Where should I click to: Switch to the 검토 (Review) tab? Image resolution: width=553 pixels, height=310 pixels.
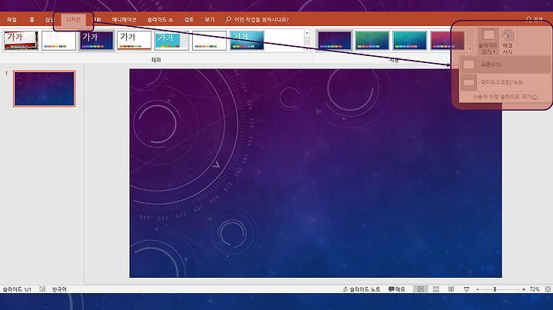[189, 20]
